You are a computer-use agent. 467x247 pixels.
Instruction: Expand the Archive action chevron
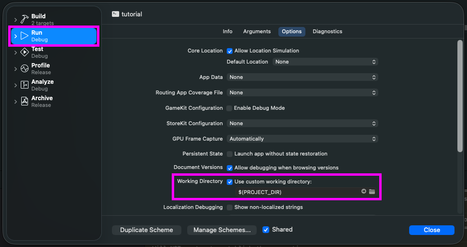[15, 102]
